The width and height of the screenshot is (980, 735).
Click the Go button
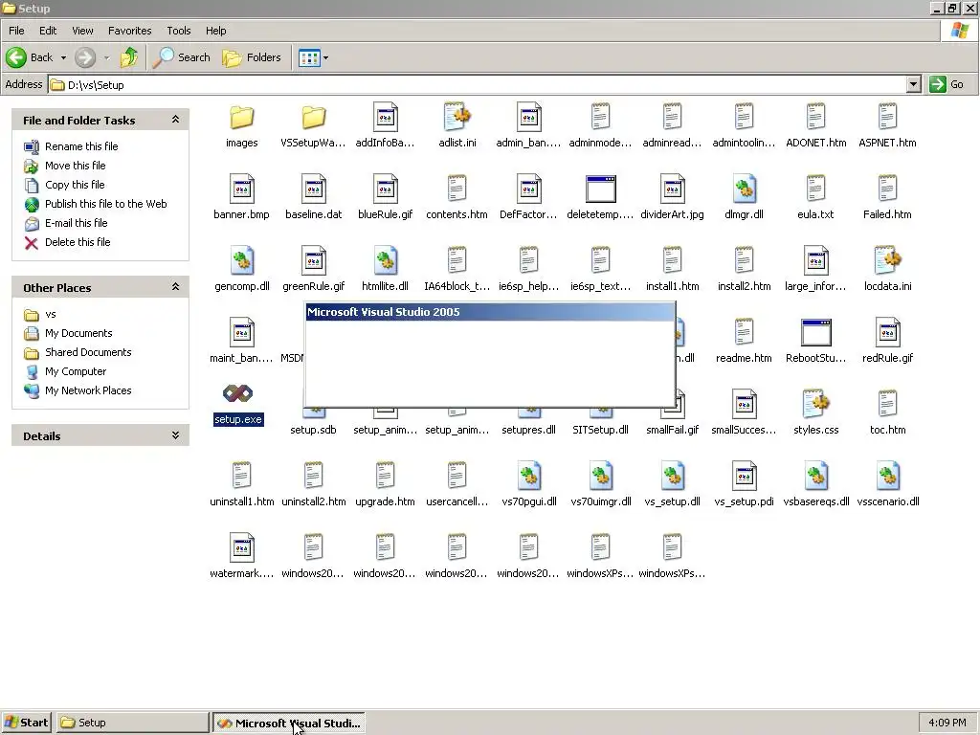pyautogui.click(x=947, y=84)
